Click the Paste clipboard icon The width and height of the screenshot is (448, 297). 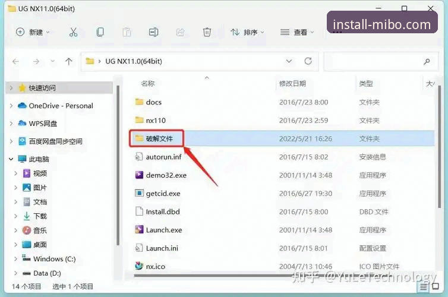point(127,32)
